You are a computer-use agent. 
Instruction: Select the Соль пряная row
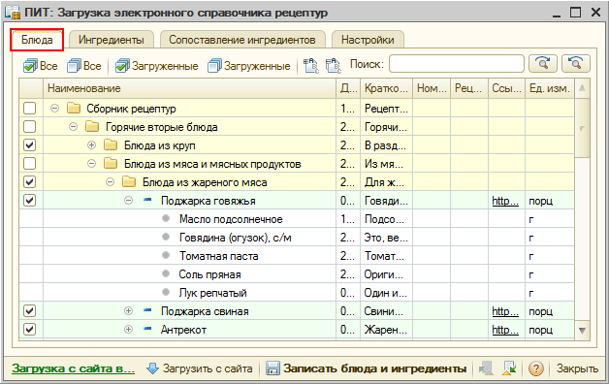297,273
